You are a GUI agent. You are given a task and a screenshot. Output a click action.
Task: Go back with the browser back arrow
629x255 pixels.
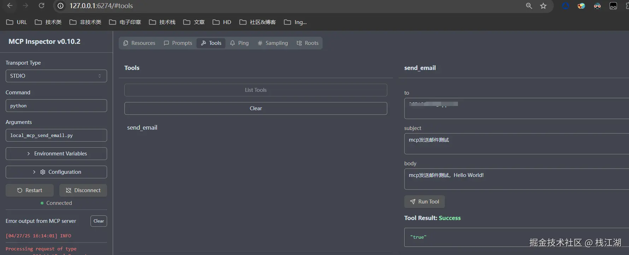tap(10, 6)
